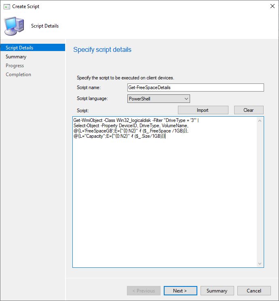
Task: Click the 'Specify script details' heading
Action: click(102, 50)
